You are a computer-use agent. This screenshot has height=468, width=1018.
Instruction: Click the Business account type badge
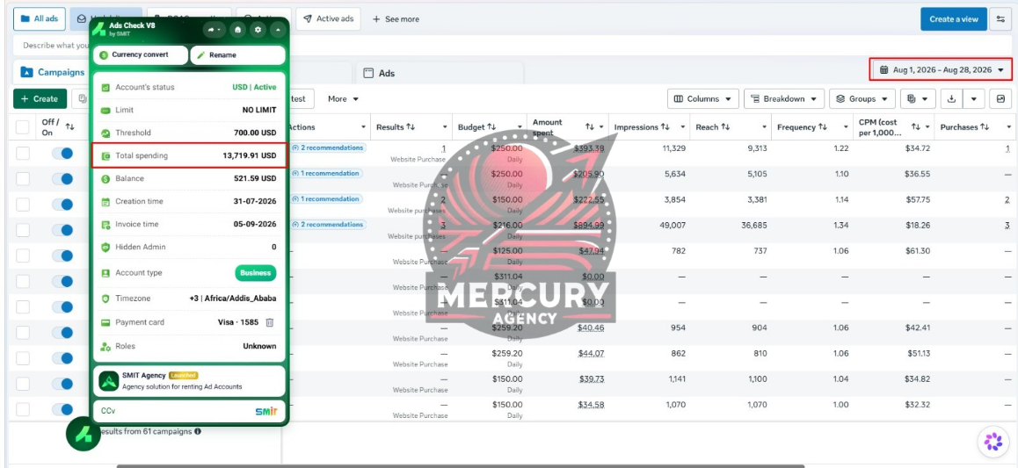[255, 273]
